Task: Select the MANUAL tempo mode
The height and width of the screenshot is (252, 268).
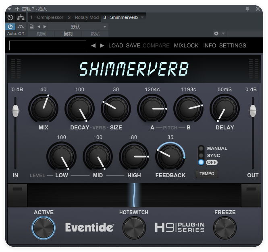Action: (x=201, y=148)
